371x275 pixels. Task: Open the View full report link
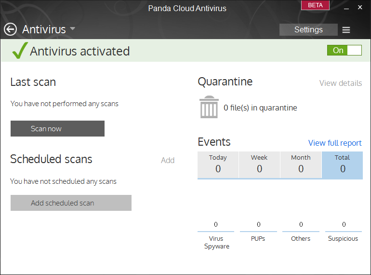[x=335, y=143]
